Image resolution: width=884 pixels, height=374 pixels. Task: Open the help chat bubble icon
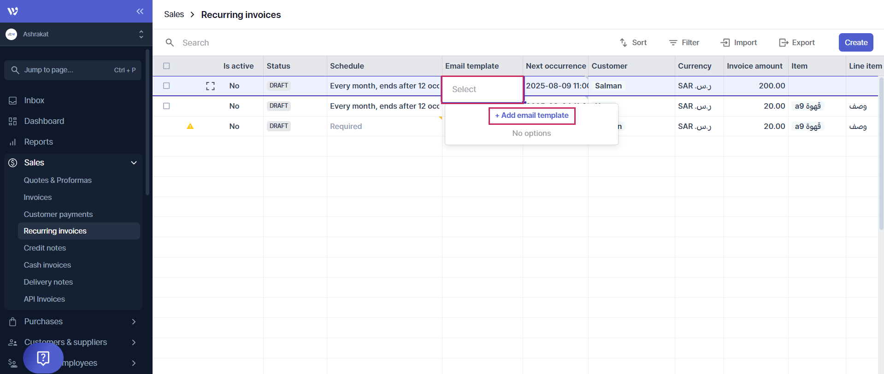click(43, 358)
